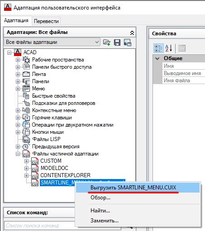
Task: Select Файлы LISP tree item
Action: (46, 139)
